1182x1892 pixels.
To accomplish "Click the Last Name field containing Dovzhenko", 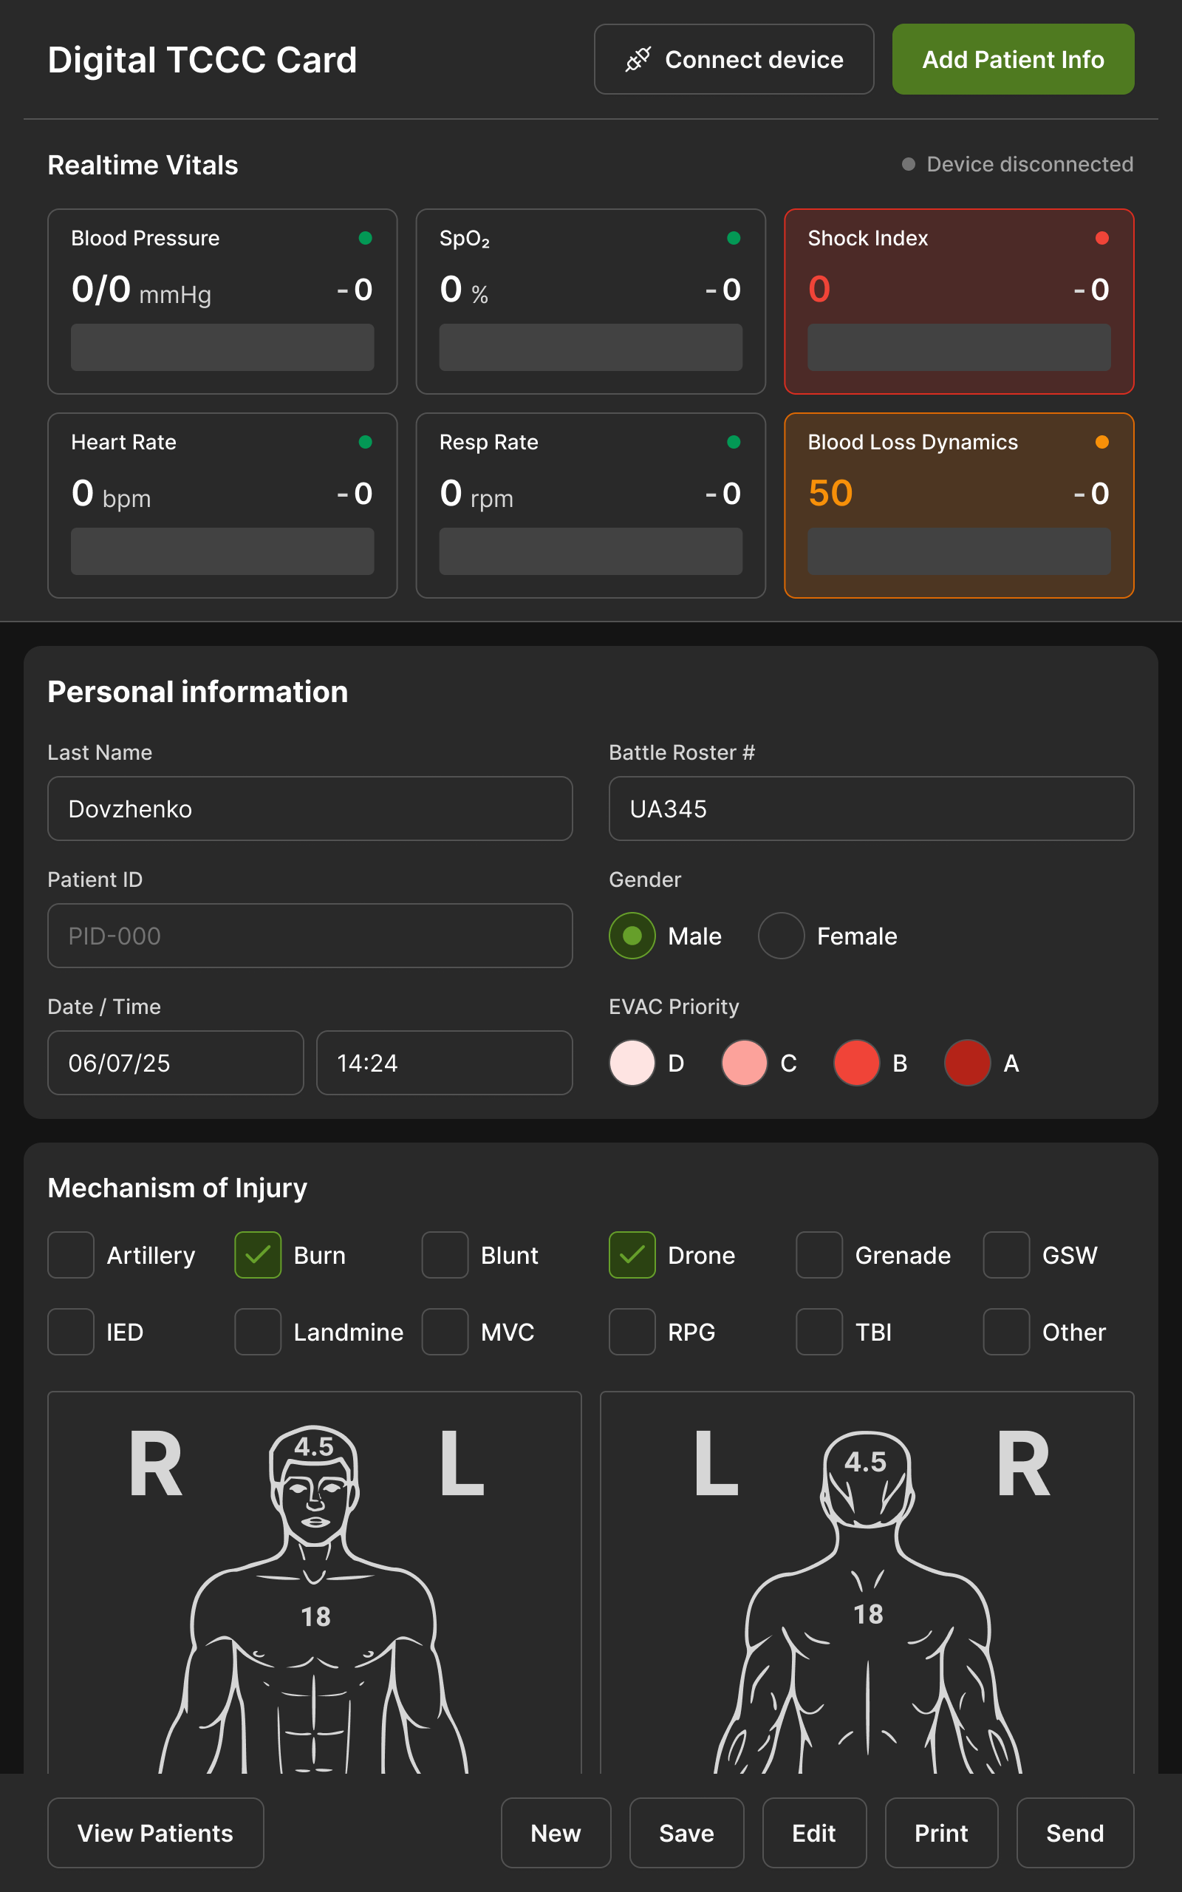I will pos(310,809).
